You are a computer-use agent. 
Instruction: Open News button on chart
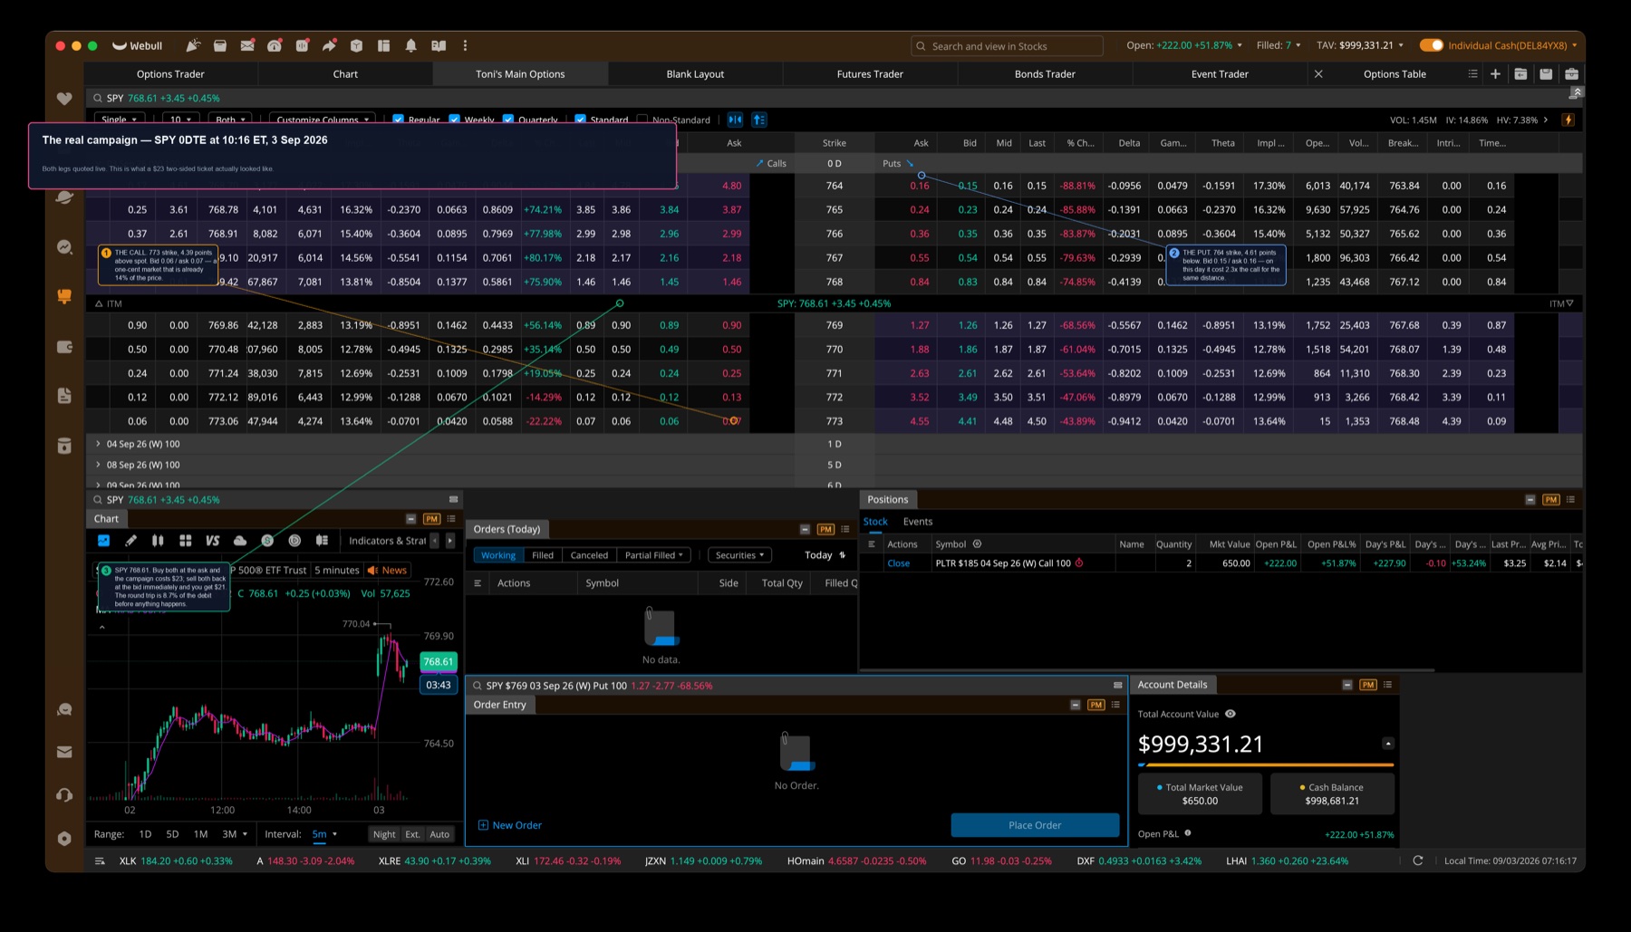[x=388, y=570]
